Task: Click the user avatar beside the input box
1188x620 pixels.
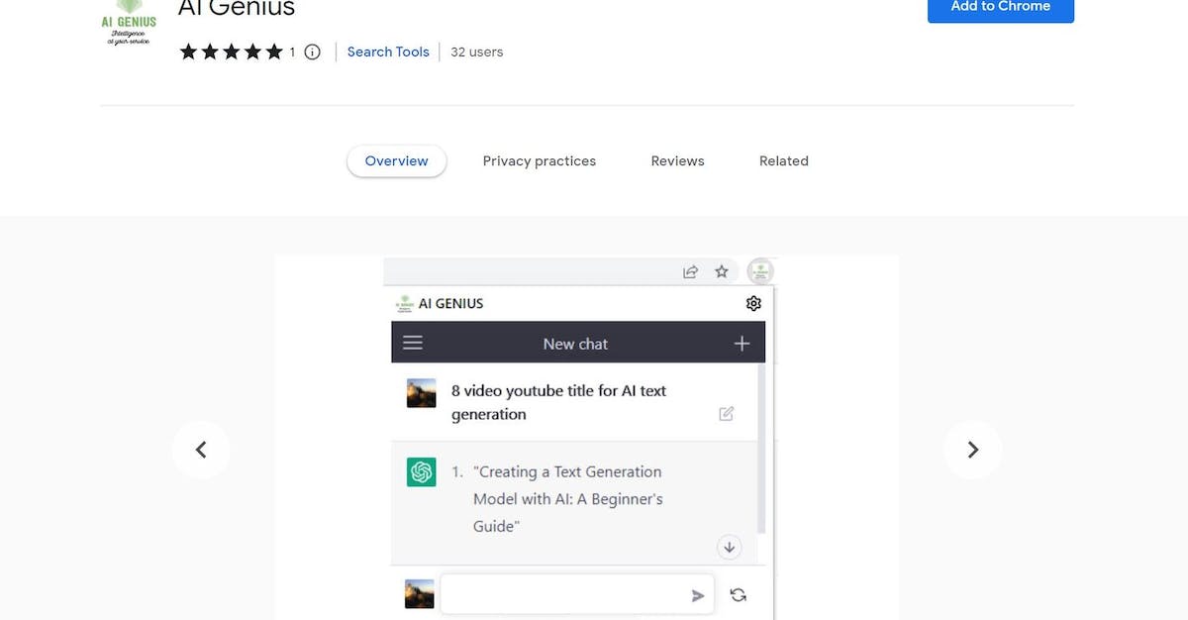Action: click(x=420, y=594)
